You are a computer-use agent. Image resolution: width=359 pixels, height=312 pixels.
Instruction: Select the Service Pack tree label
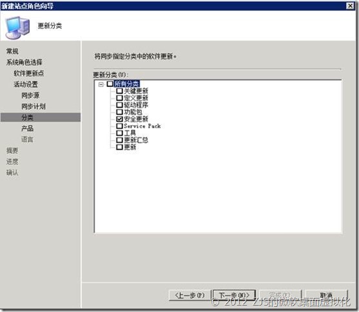tap(142, 126)
